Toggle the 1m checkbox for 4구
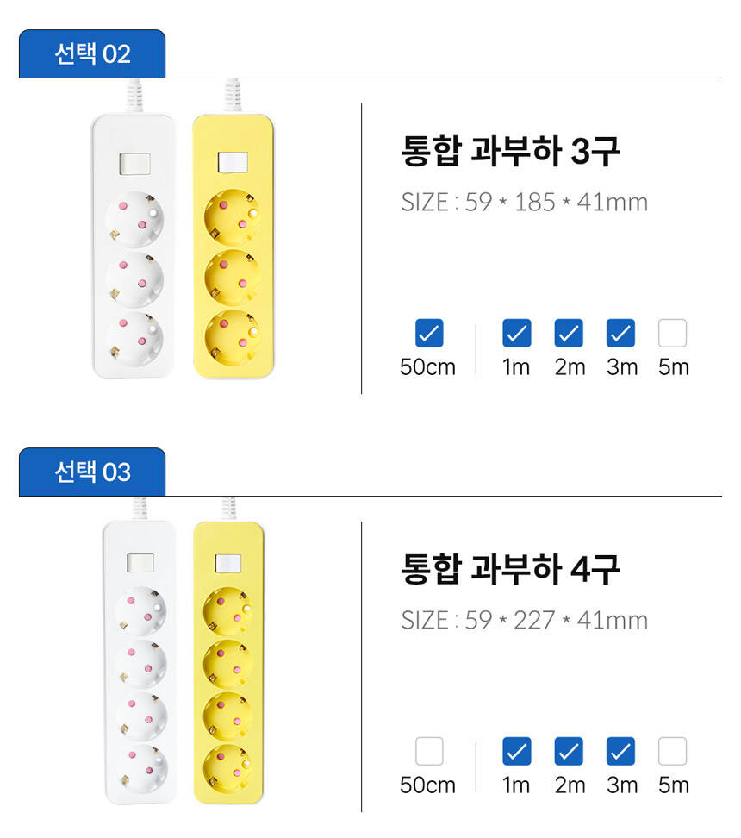This screenshot has width=741, height=838. (x=516, y=752)
